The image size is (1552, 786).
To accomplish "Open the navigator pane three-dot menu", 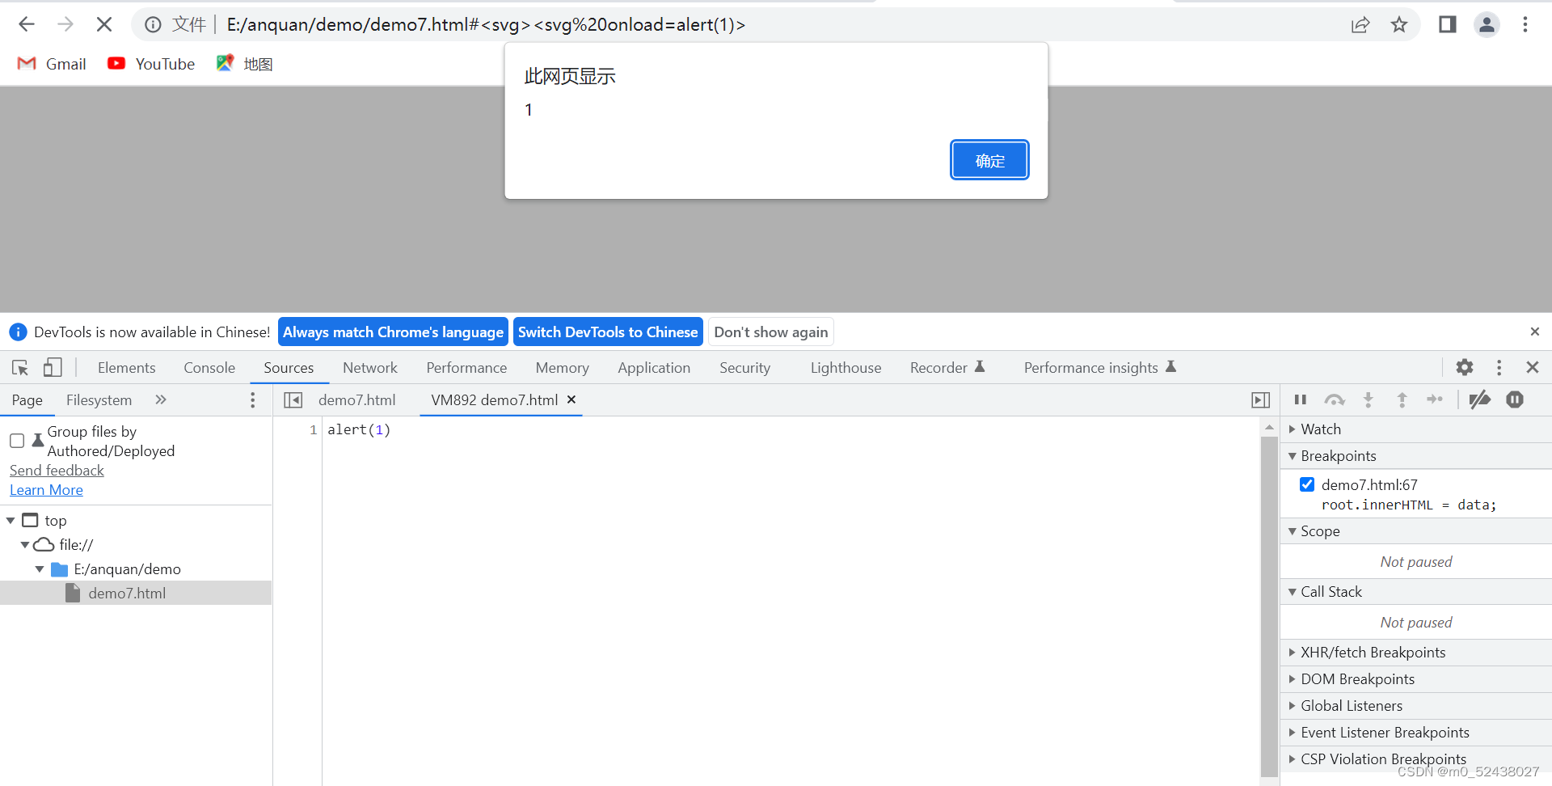I will coord(253,400).
